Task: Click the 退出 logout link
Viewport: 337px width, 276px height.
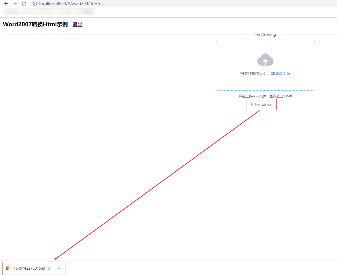Action: coord(77,25)
